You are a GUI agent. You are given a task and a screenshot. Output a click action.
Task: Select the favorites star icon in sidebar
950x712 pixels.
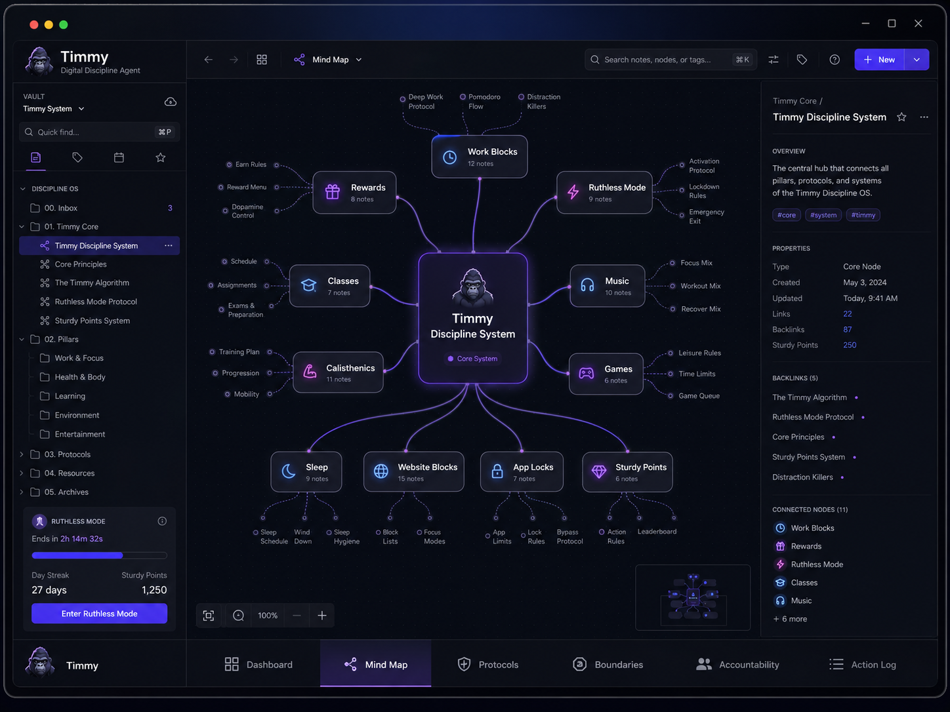161,157
